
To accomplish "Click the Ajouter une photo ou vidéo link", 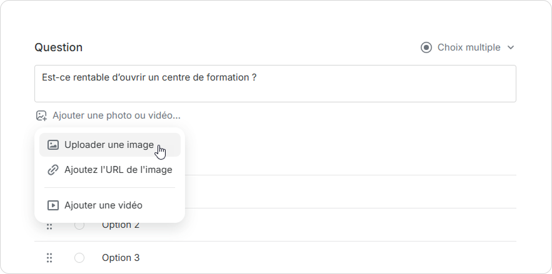I will 116,115.
